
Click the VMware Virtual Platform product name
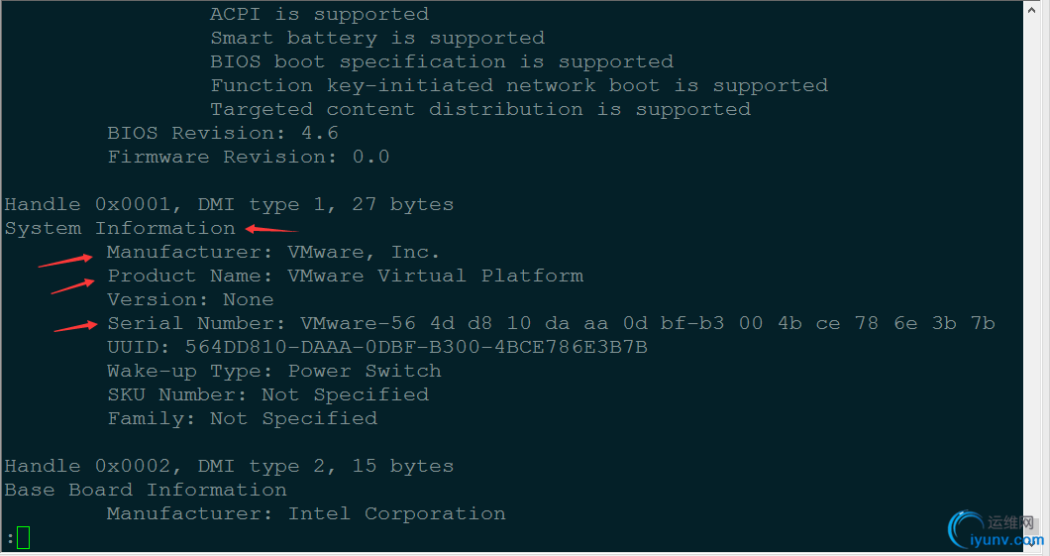[x=435, y=276]
